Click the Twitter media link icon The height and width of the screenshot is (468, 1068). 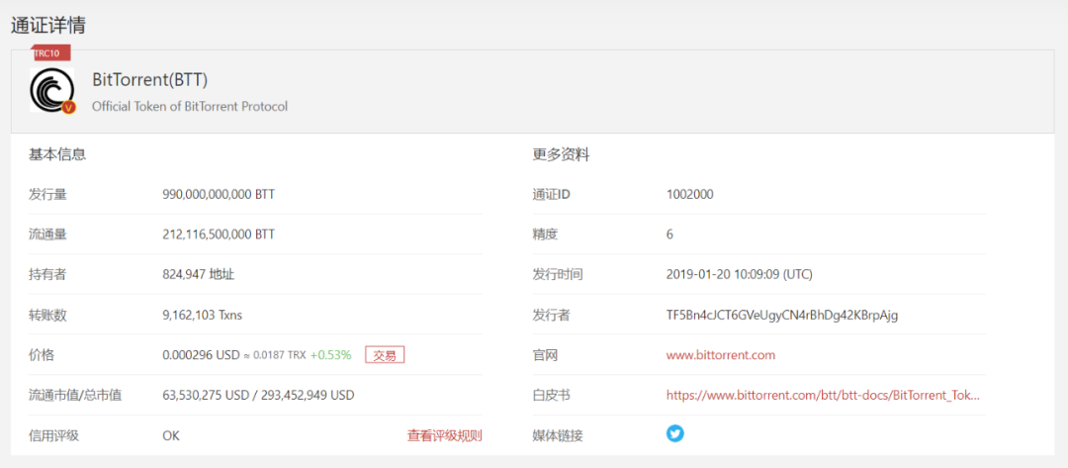coord(674,433)
